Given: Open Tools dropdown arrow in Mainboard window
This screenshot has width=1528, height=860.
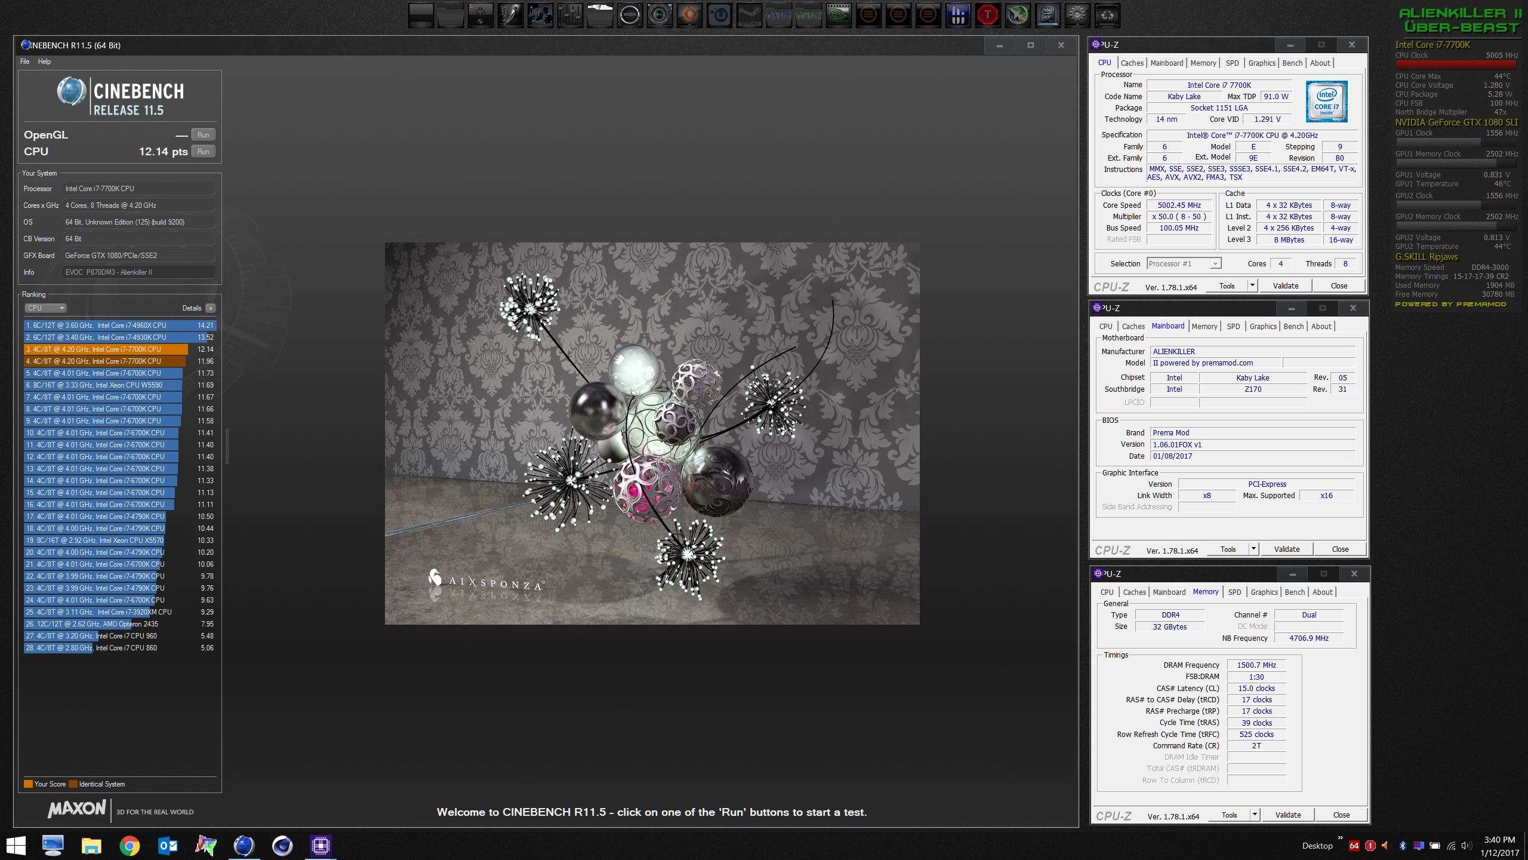Looking at the screenshot, I should [1253, 549].
